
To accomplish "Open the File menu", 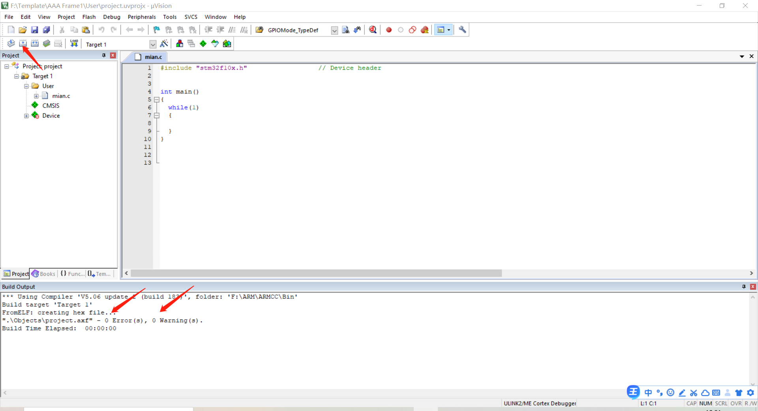I will [9, 17].
